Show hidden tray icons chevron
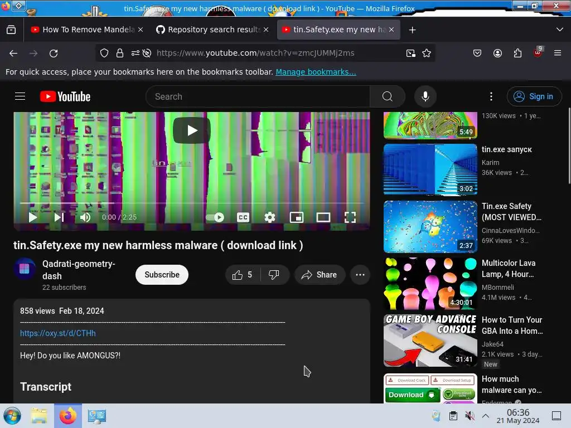The image size is (571, 428). point(486,416)
